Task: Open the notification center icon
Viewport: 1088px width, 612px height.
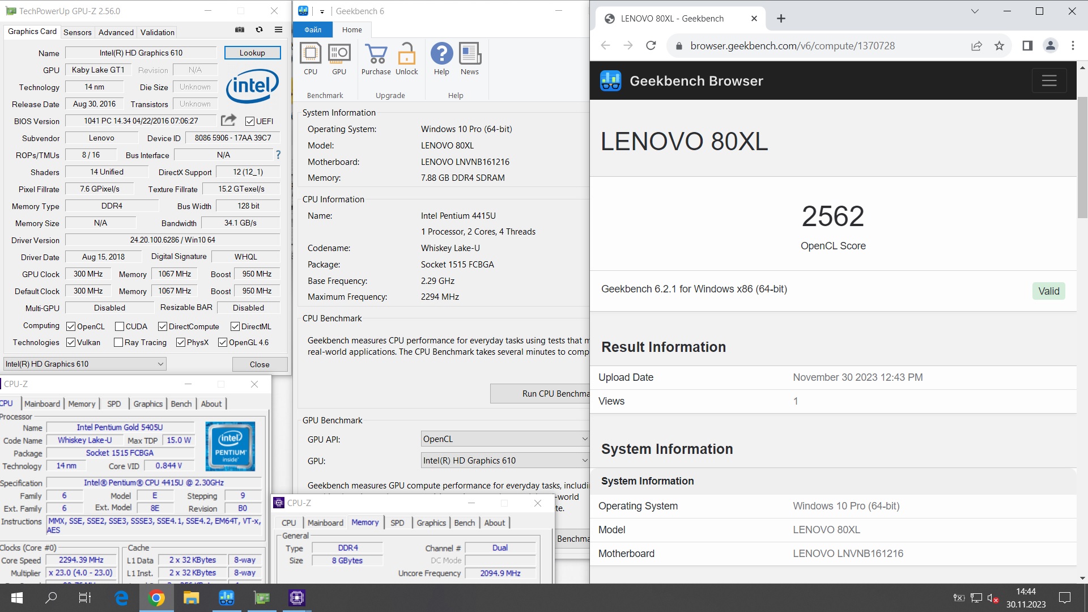Action: 1065,598
